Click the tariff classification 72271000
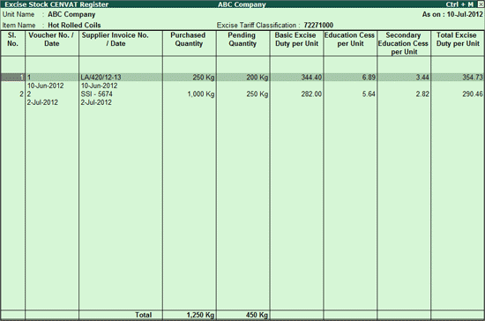485x321 pixels. point(318,25)
